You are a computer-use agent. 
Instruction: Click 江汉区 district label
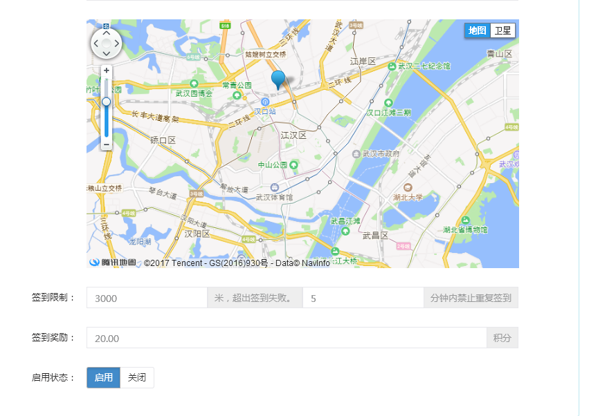tap(293, 135)
